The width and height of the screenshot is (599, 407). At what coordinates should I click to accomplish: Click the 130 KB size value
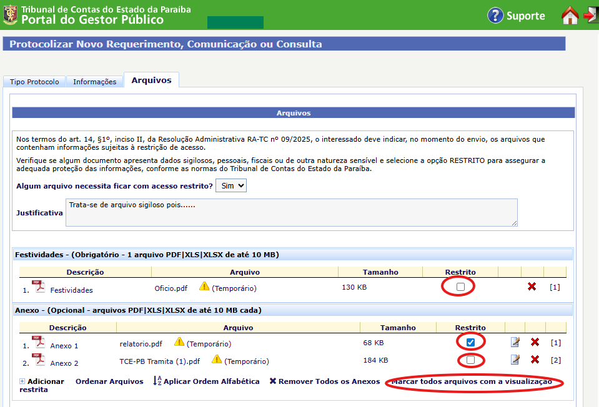click(354, 287)
